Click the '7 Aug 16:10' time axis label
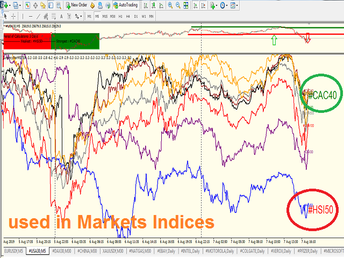Screen dimensions: 344x258 (x=309, y=241)
